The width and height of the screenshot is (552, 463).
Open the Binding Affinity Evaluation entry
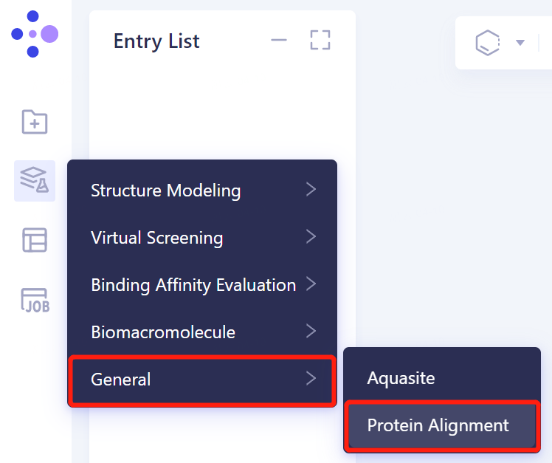click(x=193, y=285)
